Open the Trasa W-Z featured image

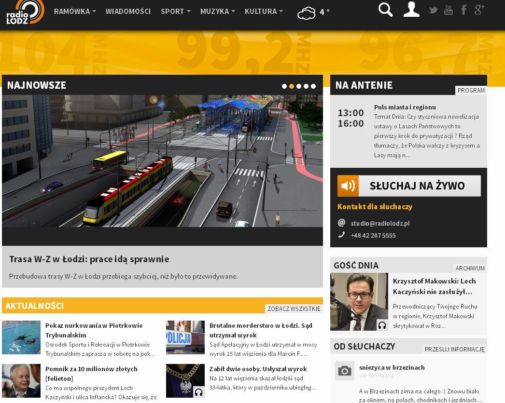coord(162,161)
